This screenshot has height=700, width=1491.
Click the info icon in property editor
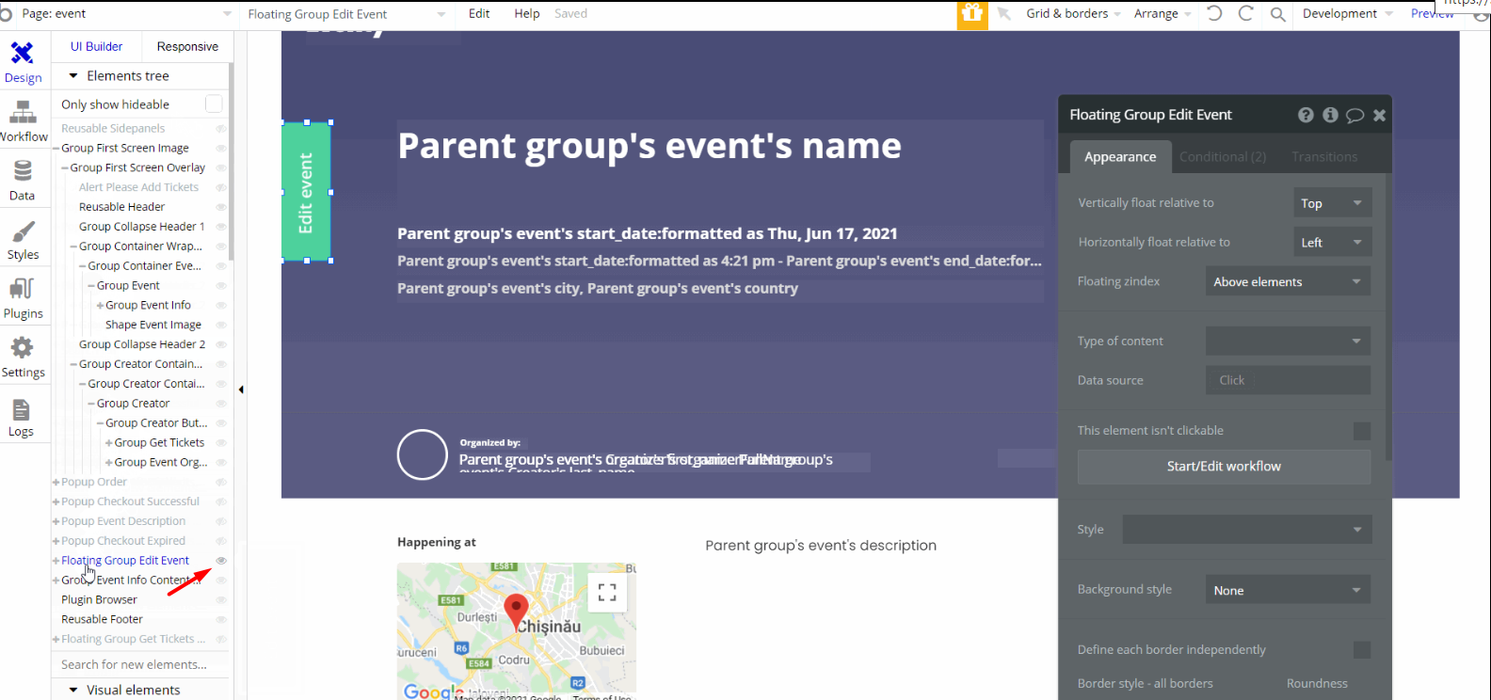coord(1330,115)
